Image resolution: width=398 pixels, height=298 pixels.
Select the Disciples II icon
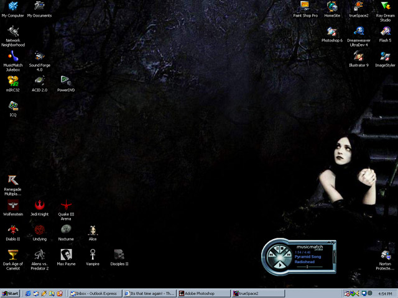119,258
